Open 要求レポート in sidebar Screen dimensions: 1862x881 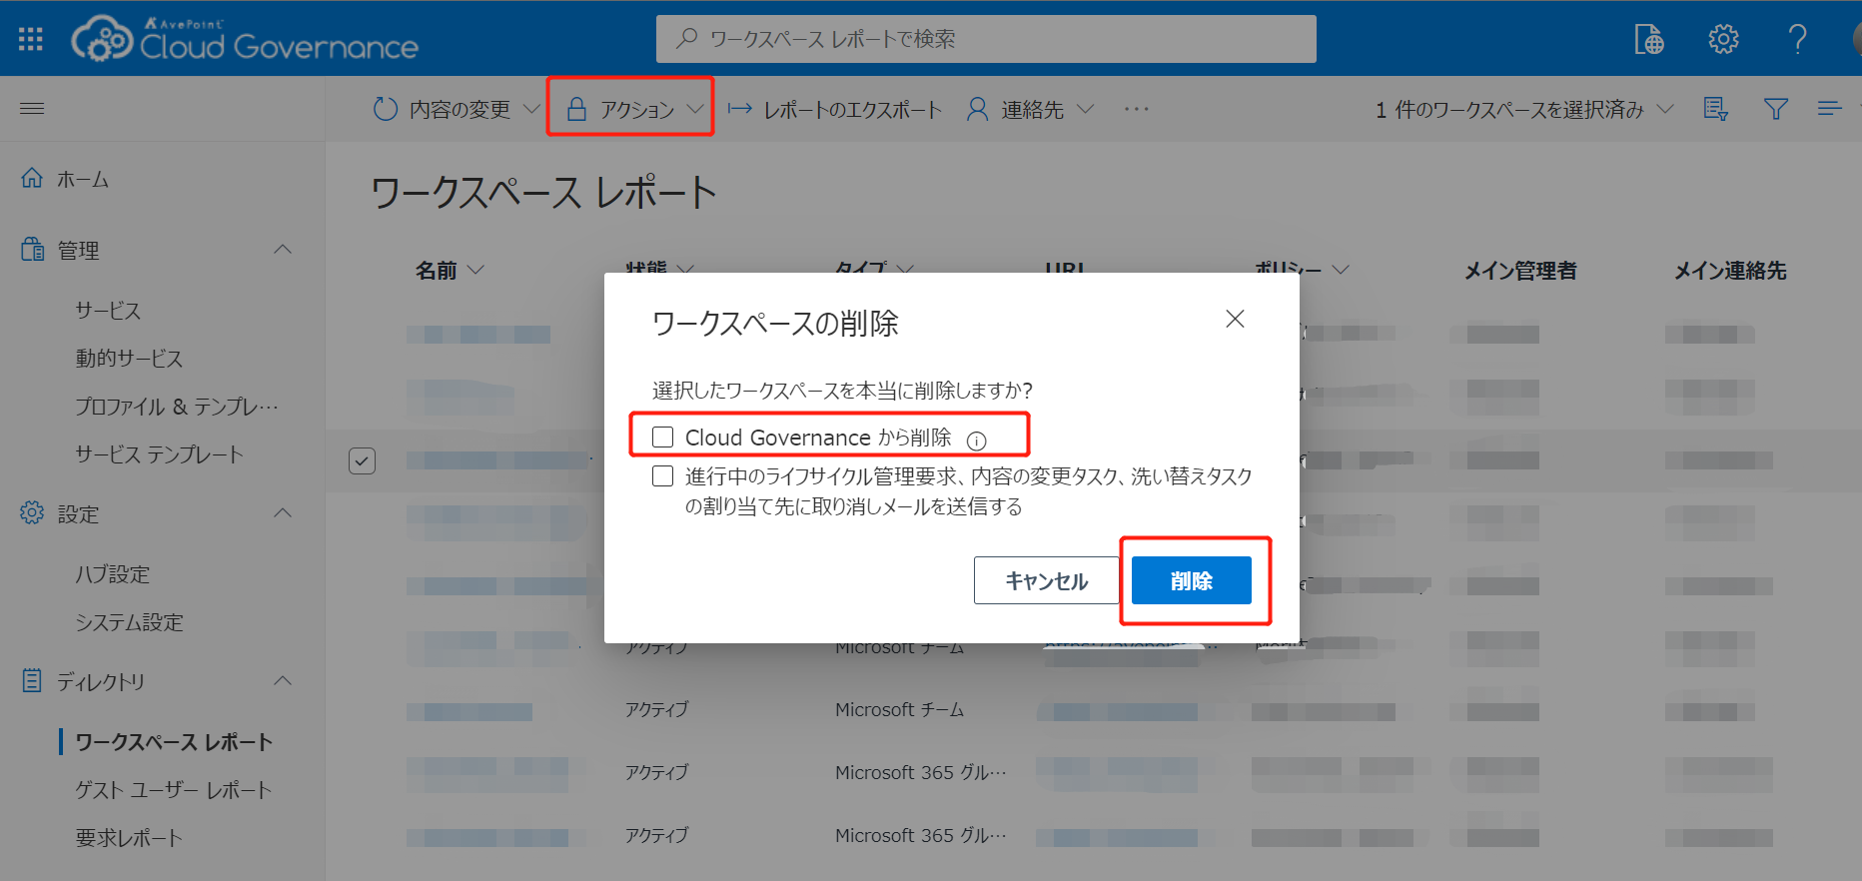pyautogui.click(x=129, y=838)
